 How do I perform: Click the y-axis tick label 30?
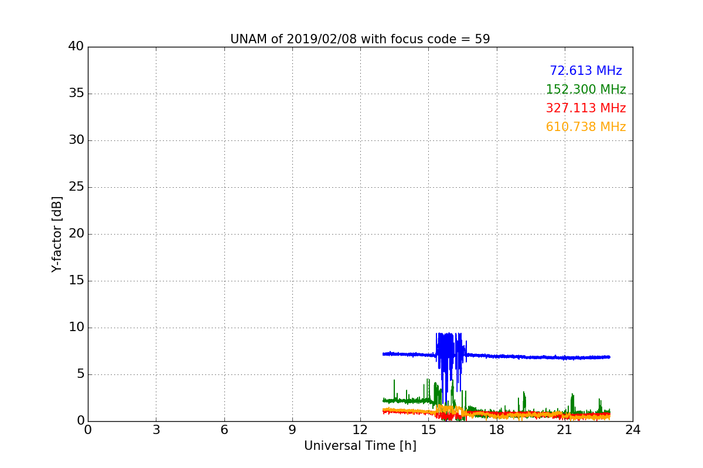76,140
